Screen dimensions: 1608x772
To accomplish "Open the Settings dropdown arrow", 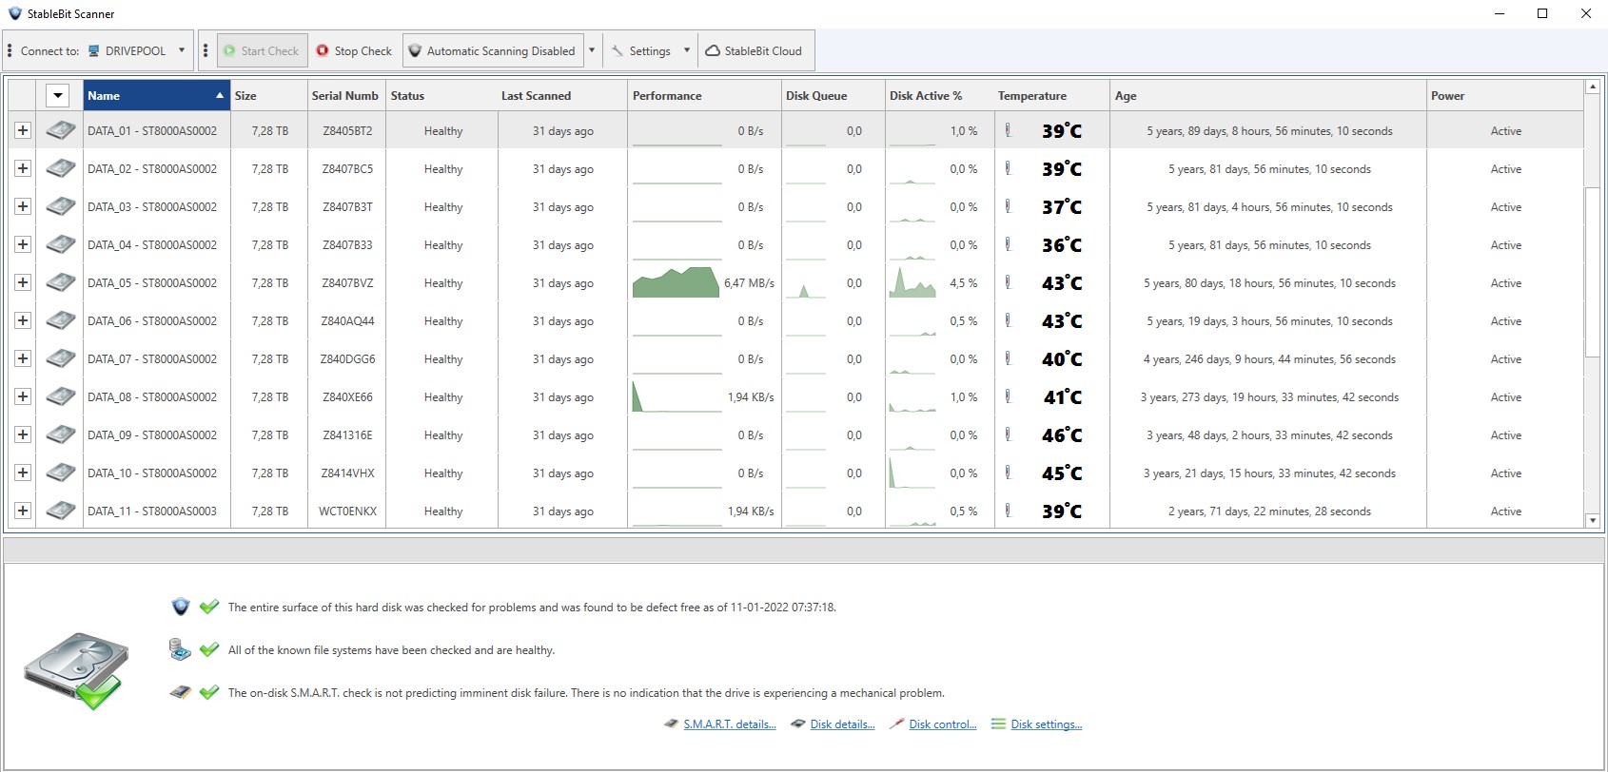I will point(687,51).
